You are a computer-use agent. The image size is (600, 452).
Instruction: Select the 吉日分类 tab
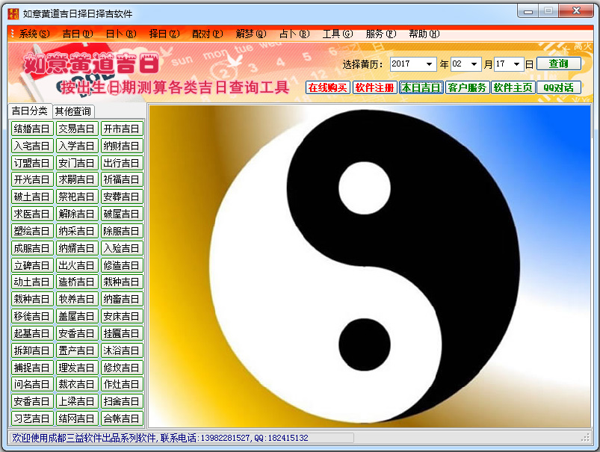pos(30,111)
